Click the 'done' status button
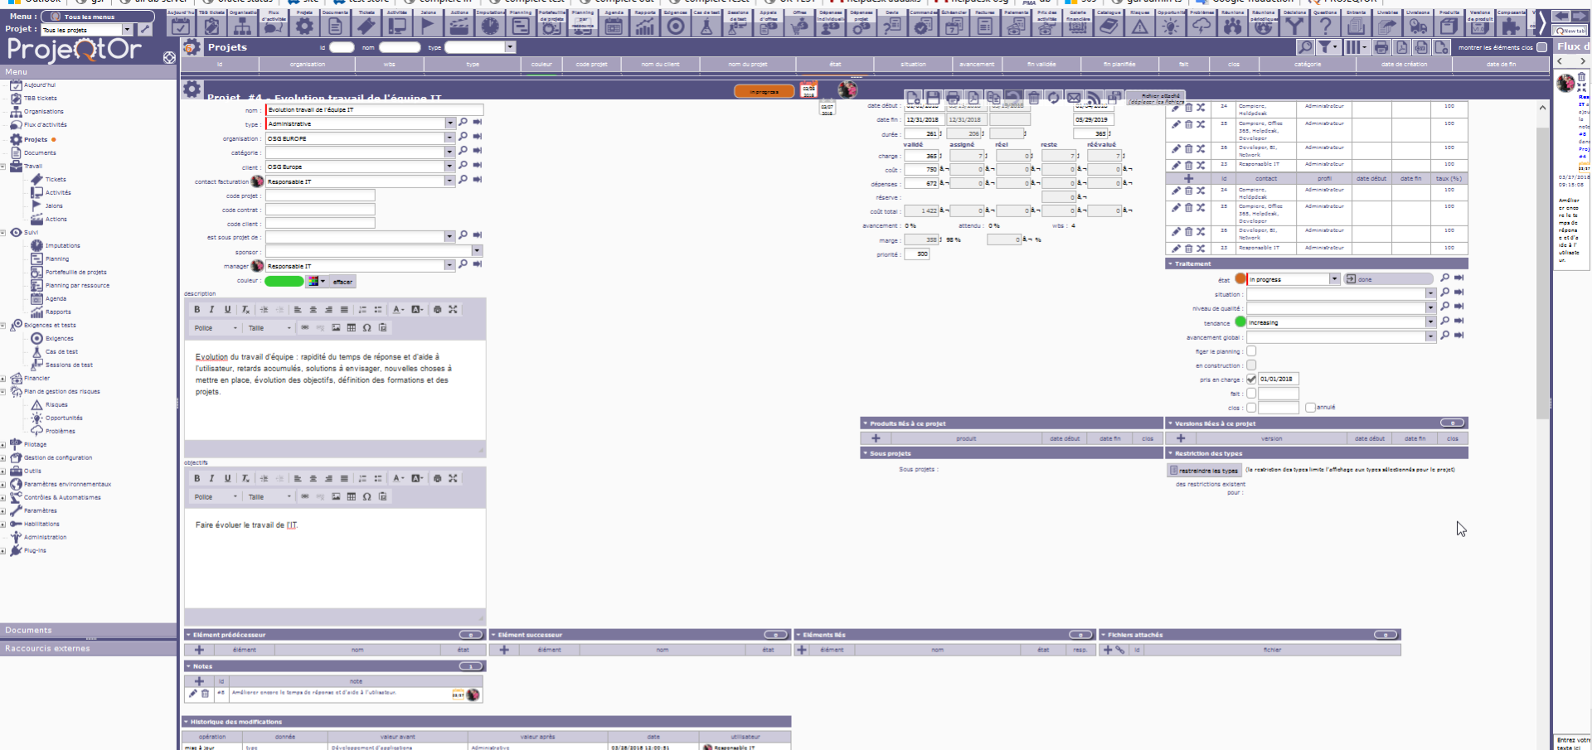The height and width of the screenshot is (750, 1592). coord(1388,279)
